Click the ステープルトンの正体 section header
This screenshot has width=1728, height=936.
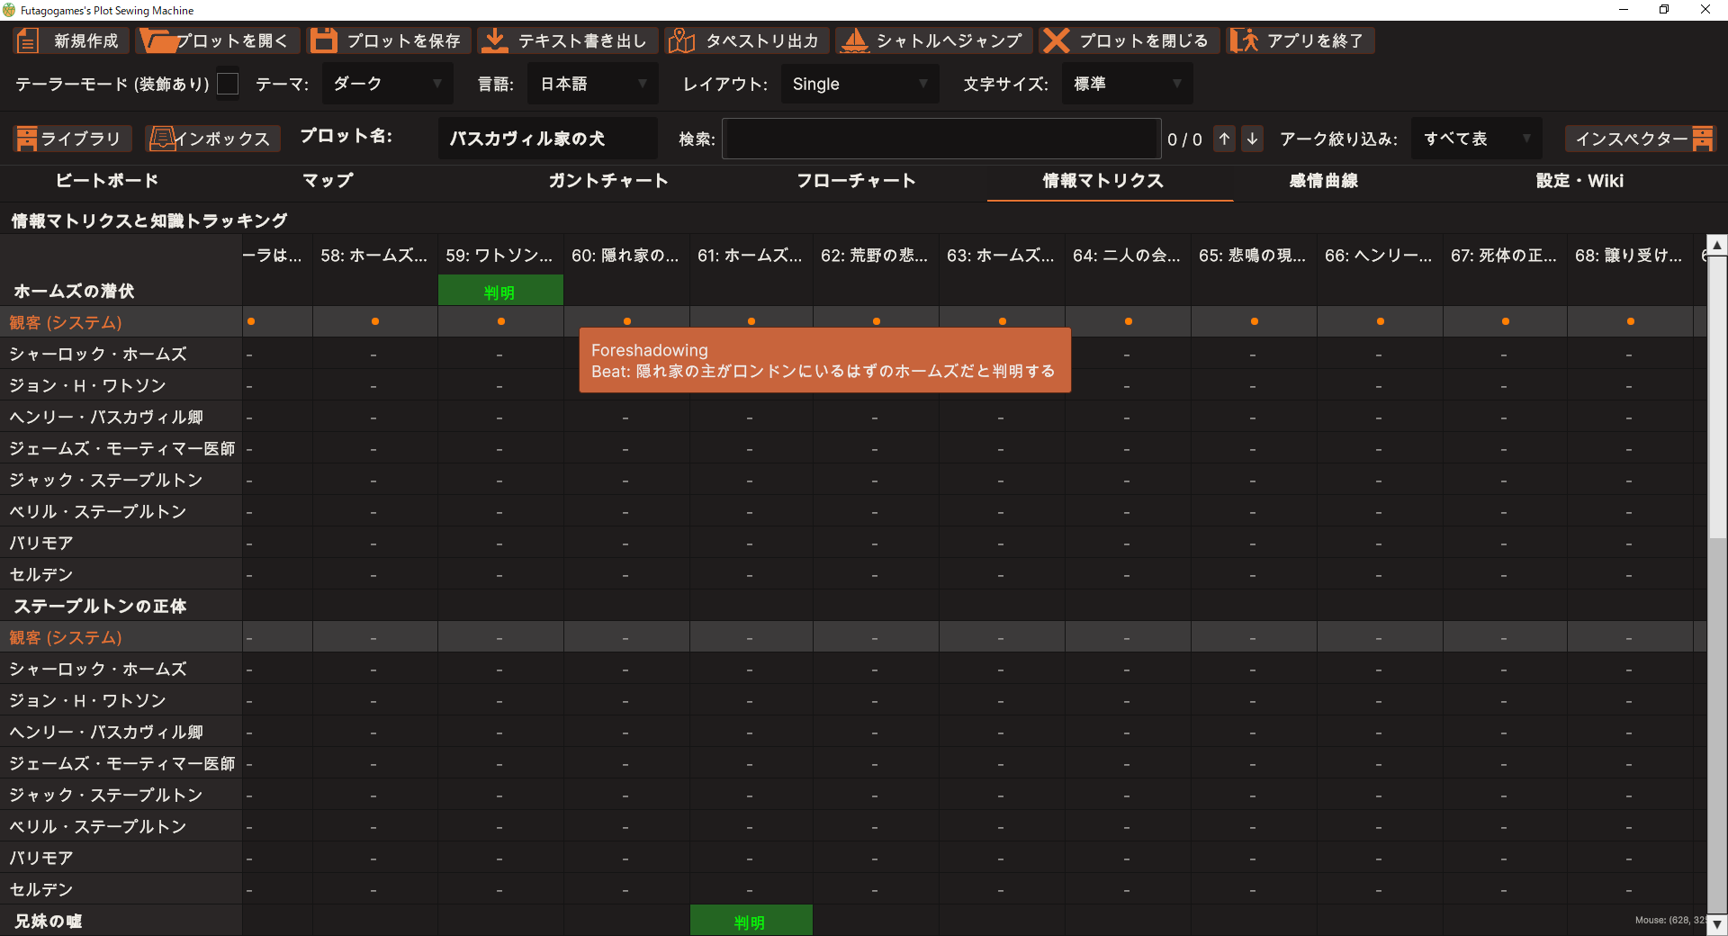click(x=100, y=606)
